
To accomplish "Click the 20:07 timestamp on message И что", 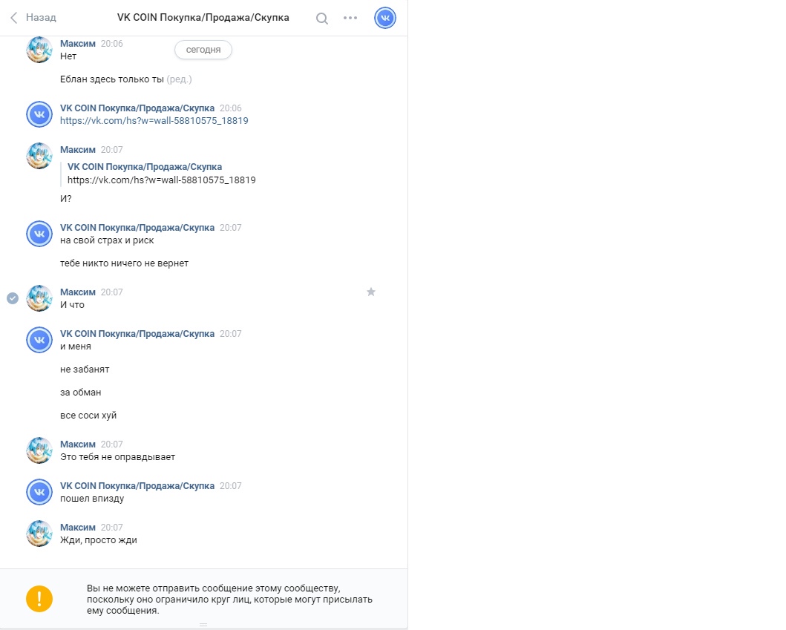I will [112, 292].
